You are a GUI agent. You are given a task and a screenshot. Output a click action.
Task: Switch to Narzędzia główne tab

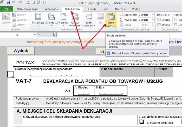click(28, 9)
